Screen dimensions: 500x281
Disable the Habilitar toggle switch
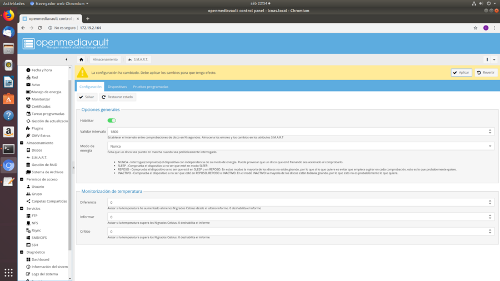112,121
